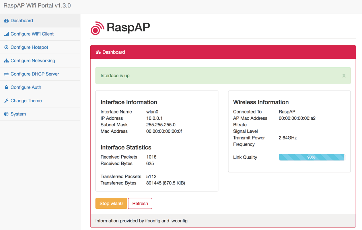
Task: Click the dashboard icon in the red panel header
Action: pos(98,52)
